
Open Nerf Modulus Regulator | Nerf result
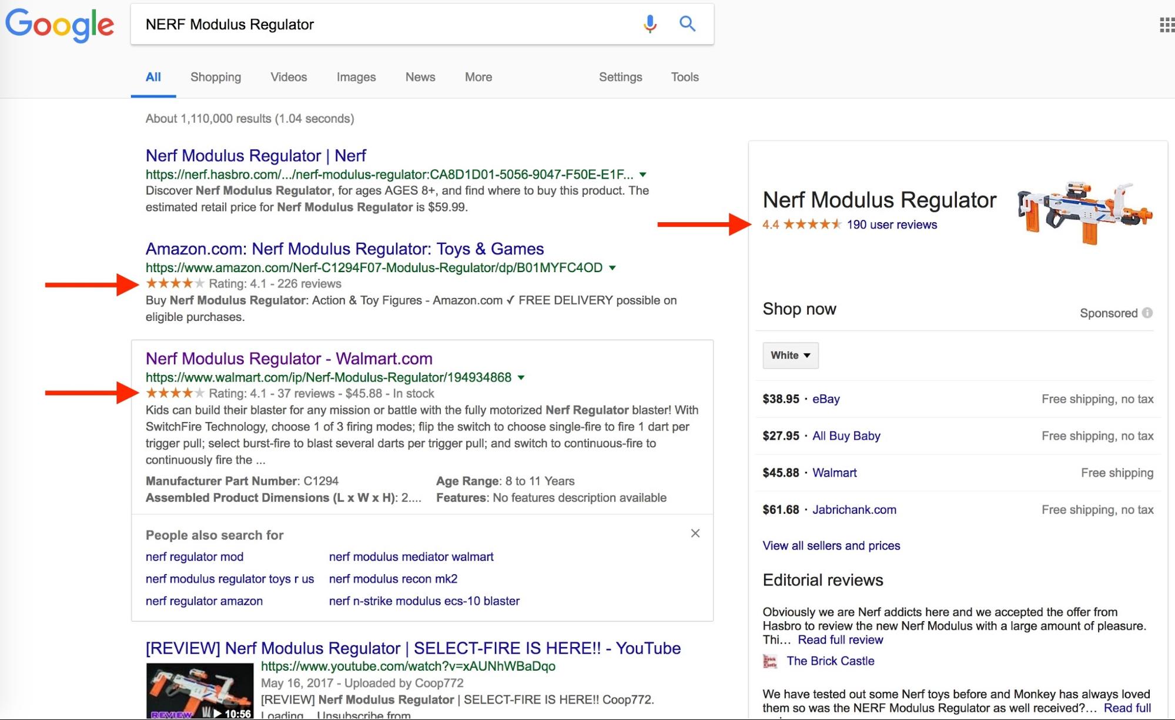click(x=256, y=156)
